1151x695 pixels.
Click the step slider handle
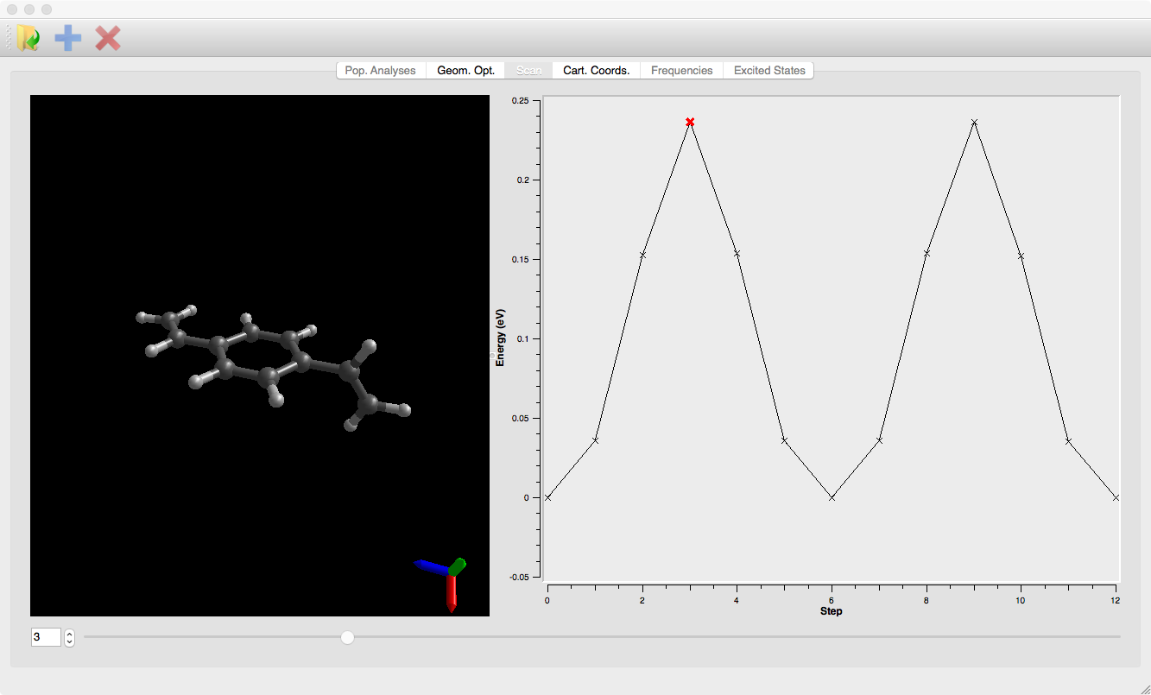tap(347, 637)
